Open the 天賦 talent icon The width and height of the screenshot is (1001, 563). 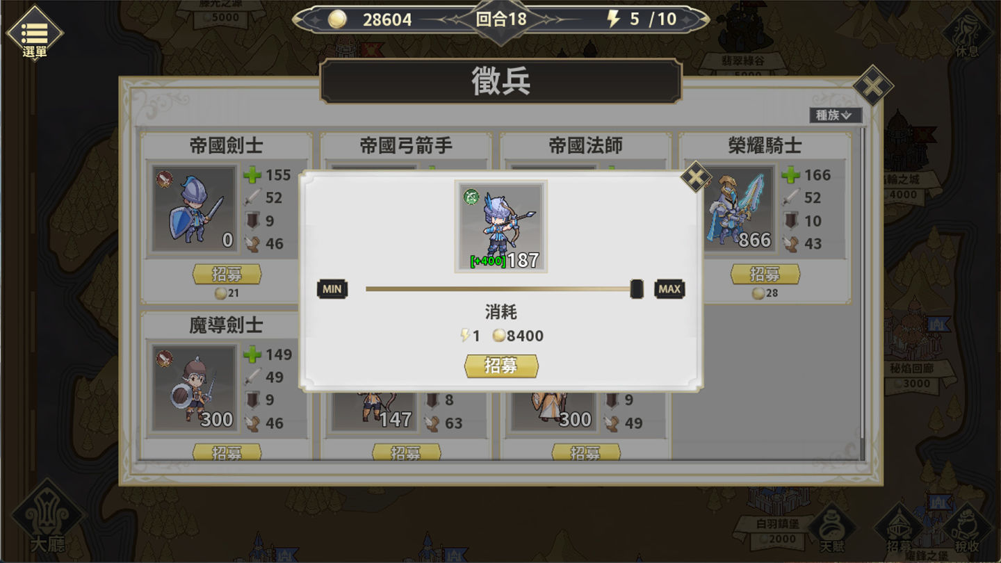point(831,530)
